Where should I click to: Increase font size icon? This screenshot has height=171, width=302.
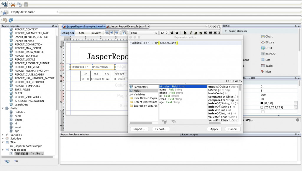[172, 33]
